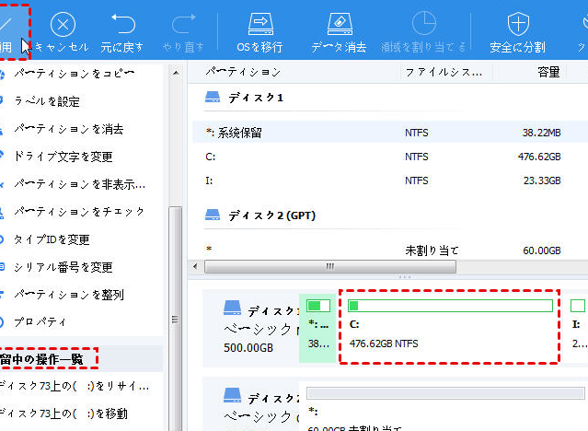Screen dimensions: 588x431
Task: Click the キャンセル cancel icon
Action: click(x=63, y=24)
